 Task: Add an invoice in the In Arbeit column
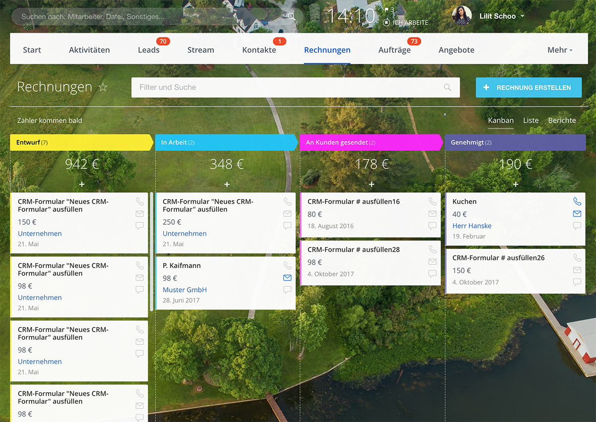point(227,184)
